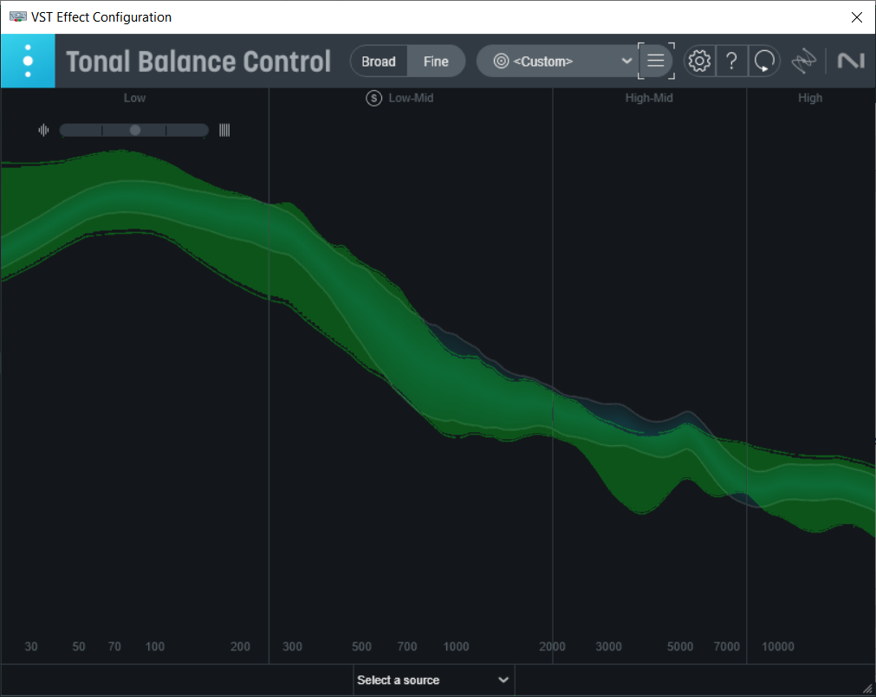Solo the Low-Mid band
Image resolution: width=876 pixels, height=697 pixels.
373,98
